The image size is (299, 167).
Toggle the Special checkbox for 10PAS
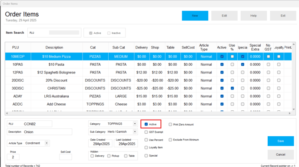(243, 64)
